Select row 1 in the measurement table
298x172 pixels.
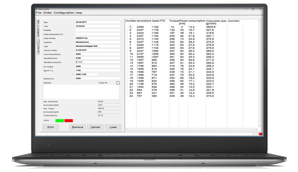130,27
